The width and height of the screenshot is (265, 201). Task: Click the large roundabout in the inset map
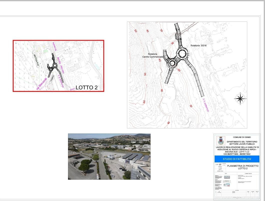tap(54, 66)
